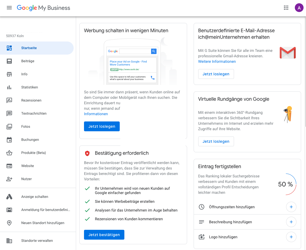Click the Fotos gallery icon
This screenshot has width=306, height=250.
pyautogui.click(x=9, y=127)
